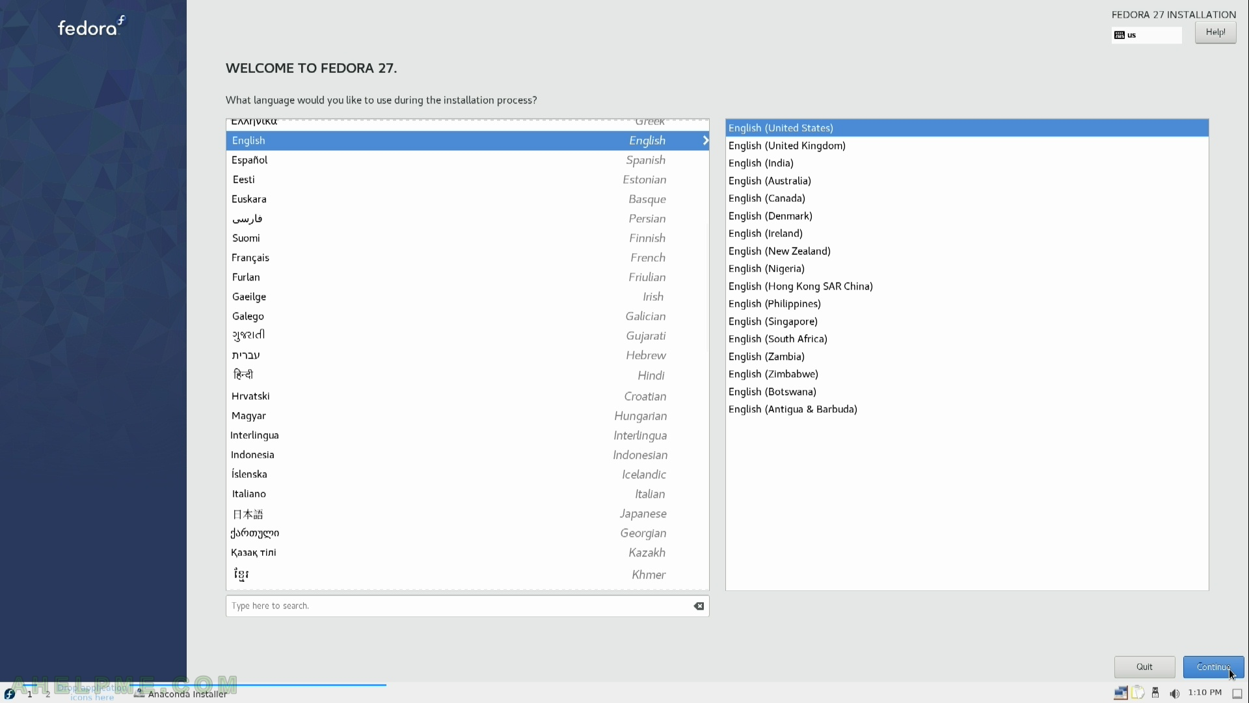Select Euskara Basque language row
The height and width of the screenshot is (703, 1249).
(467, 199)
